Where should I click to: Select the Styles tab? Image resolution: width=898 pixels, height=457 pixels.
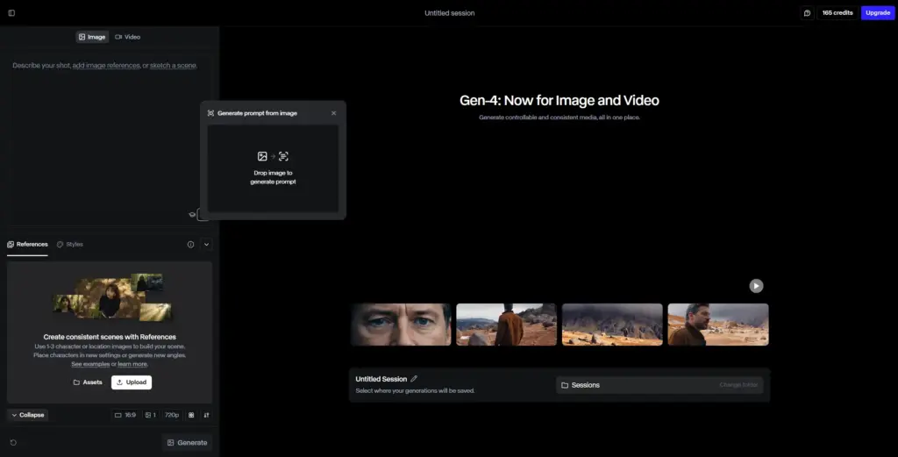pyautogui.click(x=70, y=244)
